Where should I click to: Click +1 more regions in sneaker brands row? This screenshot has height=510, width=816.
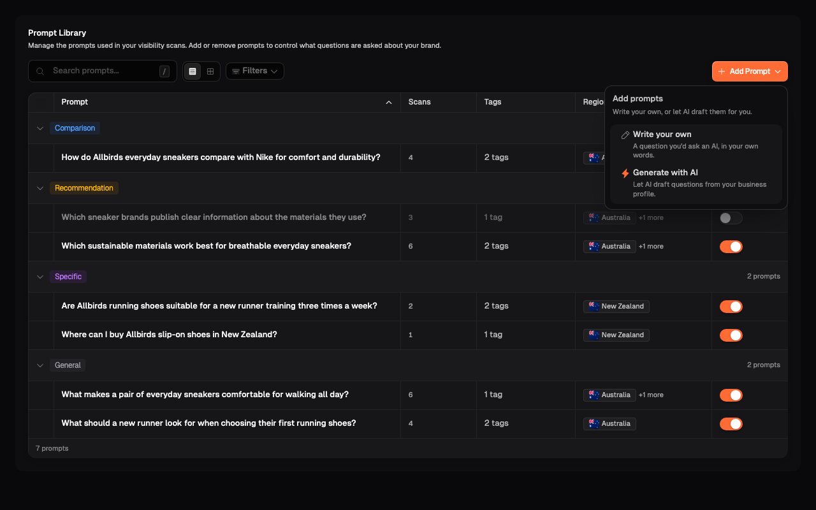click(651, 218)
